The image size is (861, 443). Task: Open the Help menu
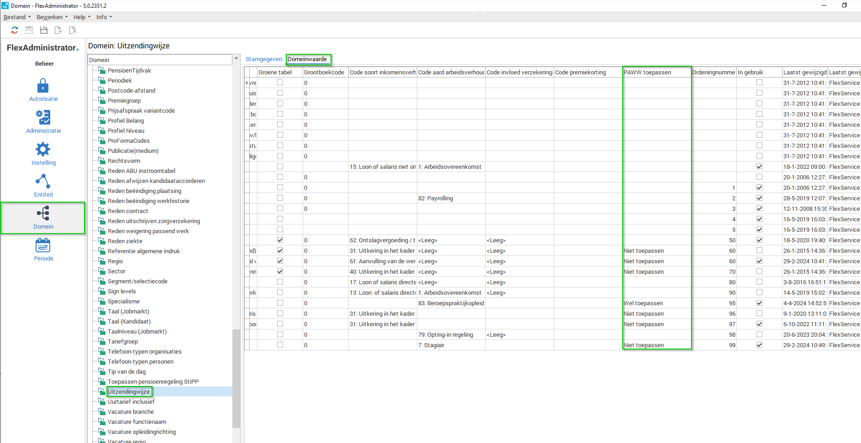[x=82, y=17]
